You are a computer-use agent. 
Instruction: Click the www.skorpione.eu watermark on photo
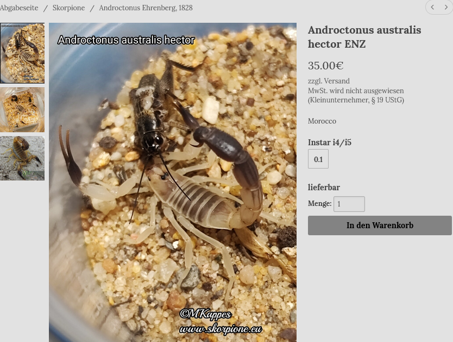pos(221,329)
